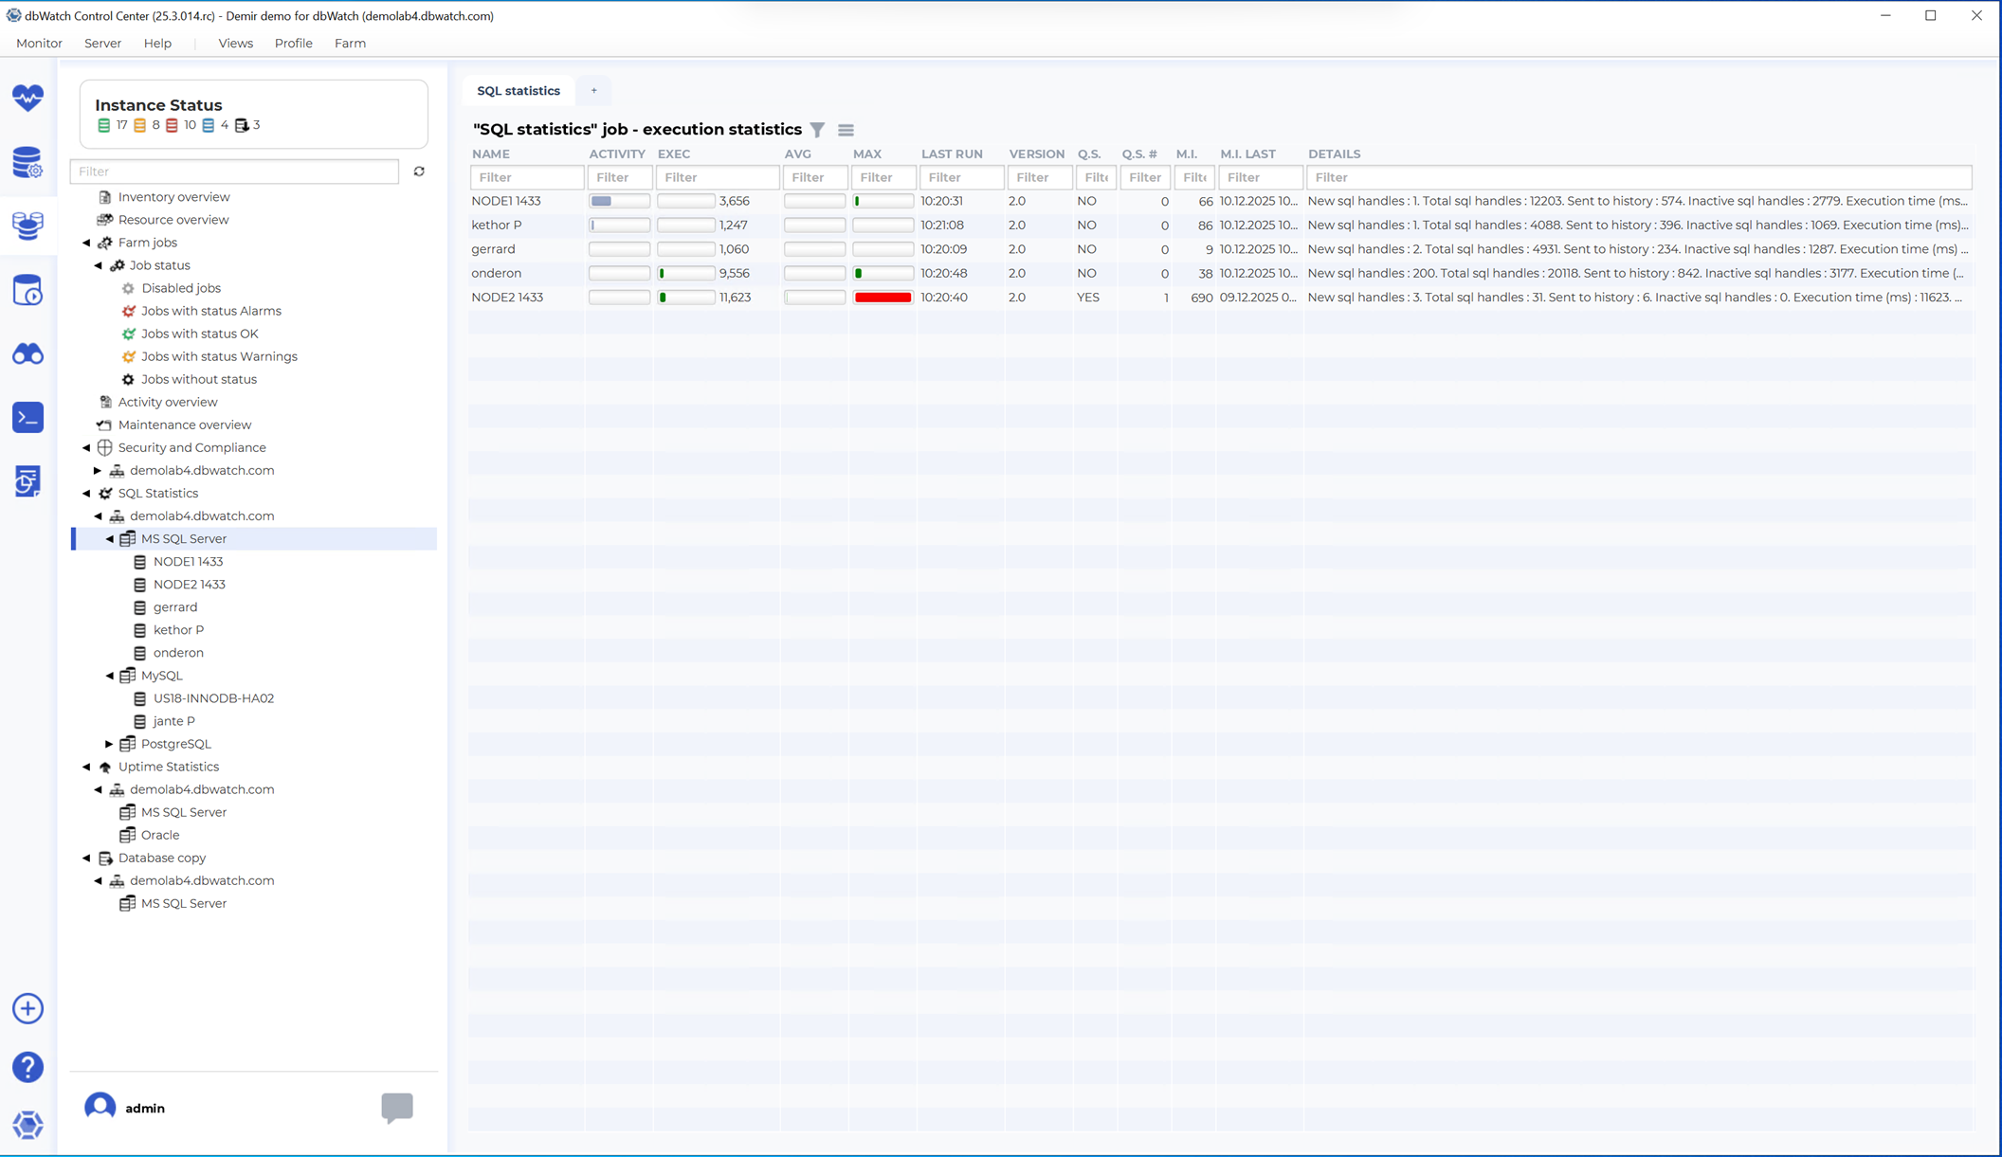Refresh the tree with the reload icon
The height and width of the screenshot is (1157, 2002).
click(419, 172)
